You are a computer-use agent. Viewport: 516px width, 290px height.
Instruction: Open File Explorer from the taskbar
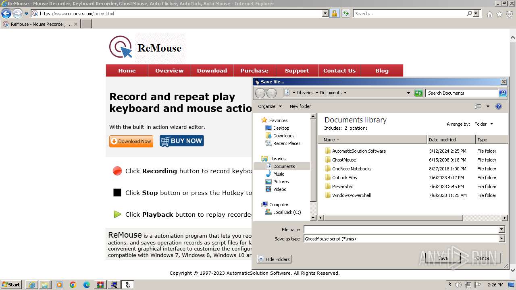tap(45, 285)
